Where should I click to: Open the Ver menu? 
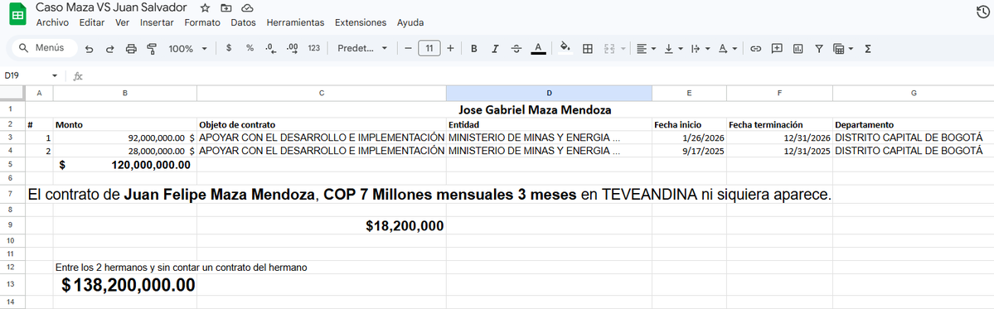(x=123, y=22)
